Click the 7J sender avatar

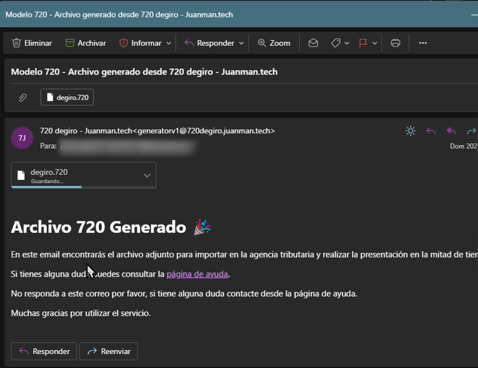point(22,138)
